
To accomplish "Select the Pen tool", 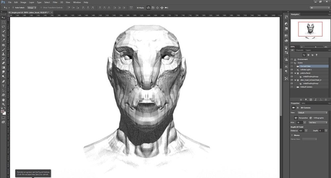I will [x=3, y=81].
